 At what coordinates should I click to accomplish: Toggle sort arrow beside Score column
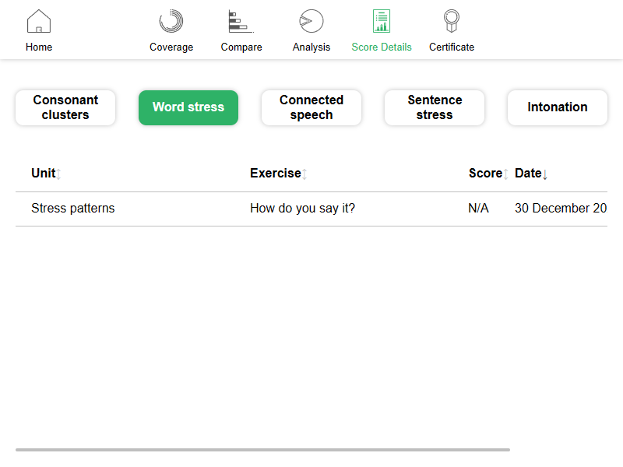point(506,174)
